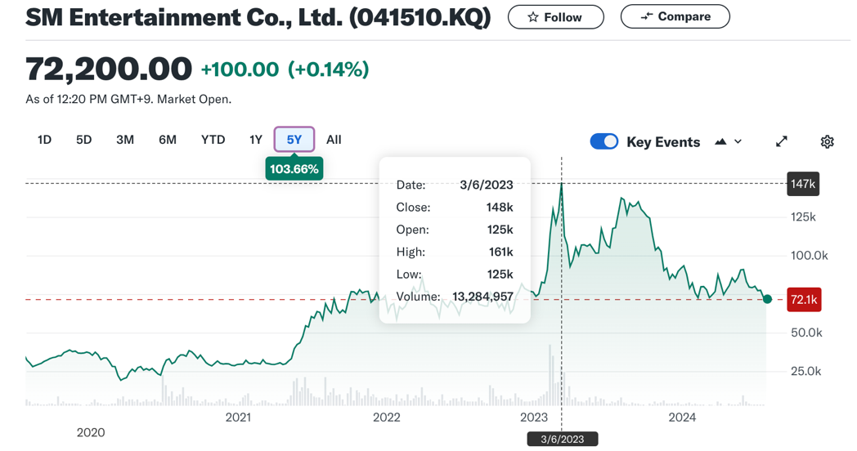Image resolution: width=857 pixels, height=451 pixels.
Task: Click the compare arrows icon
Action: click(647, 17)
